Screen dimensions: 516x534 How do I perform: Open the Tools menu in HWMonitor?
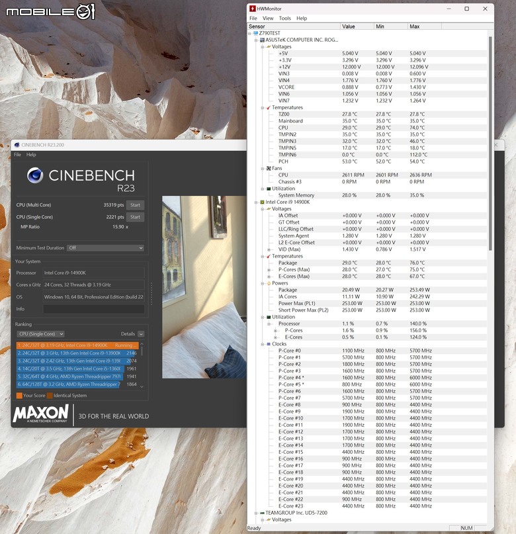285,18
